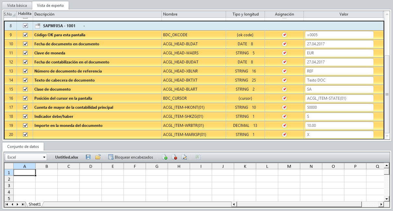Image resolution: width=393 pixels, height=211 pixels.
Task: Click the Nombre column header
Action: [194, 14]
